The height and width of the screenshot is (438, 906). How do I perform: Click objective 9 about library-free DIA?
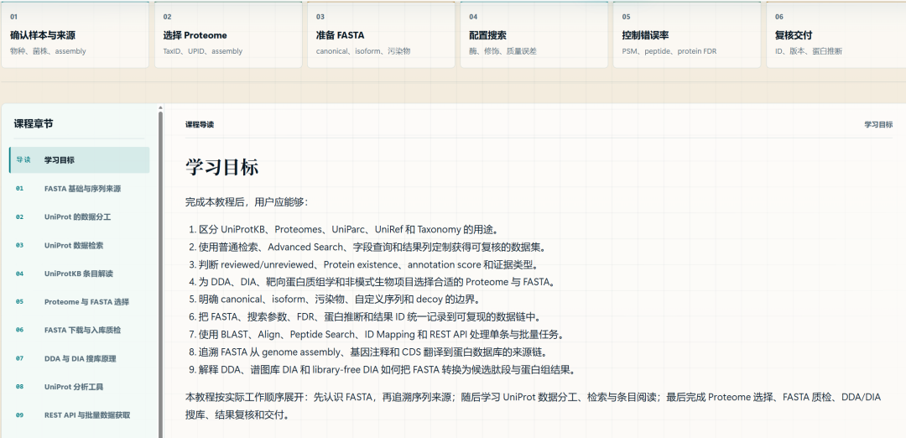[382, 369]
